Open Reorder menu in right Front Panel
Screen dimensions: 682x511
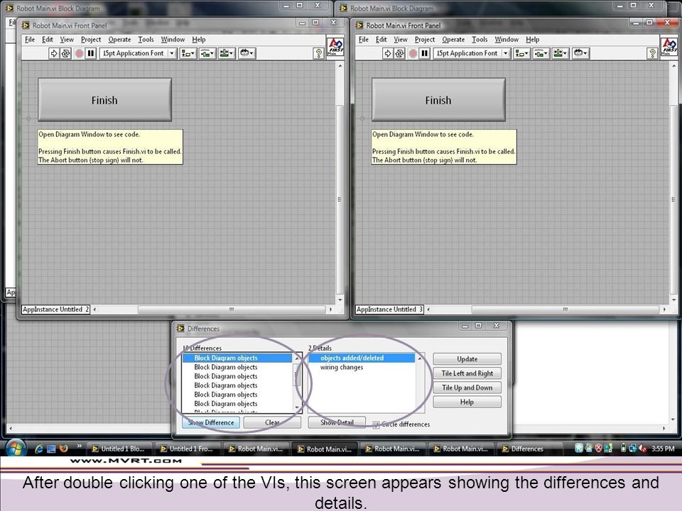[x=580, y=53]
